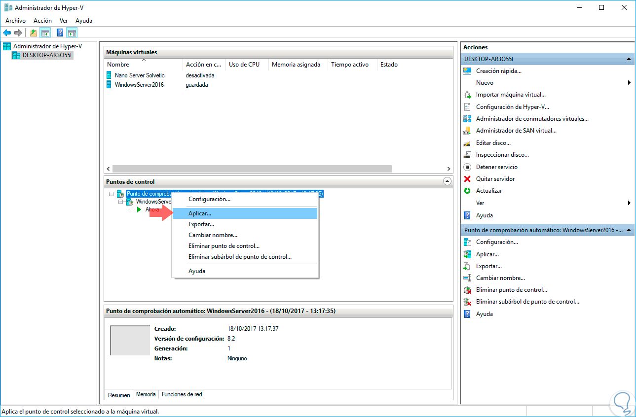Sort by the Nombre column header

coord(143,65)
